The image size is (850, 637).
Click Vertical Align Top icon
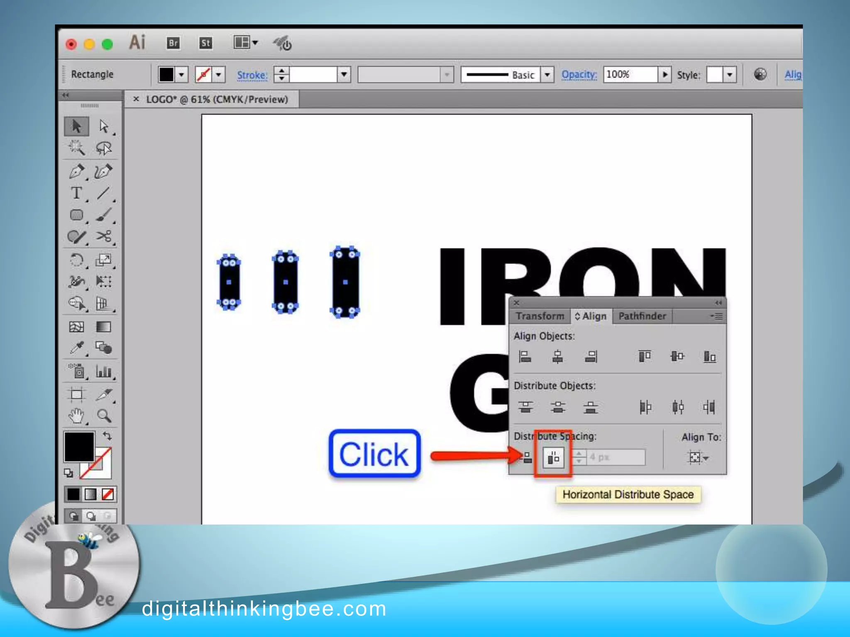pyautogui.click(x=645, y=356)
